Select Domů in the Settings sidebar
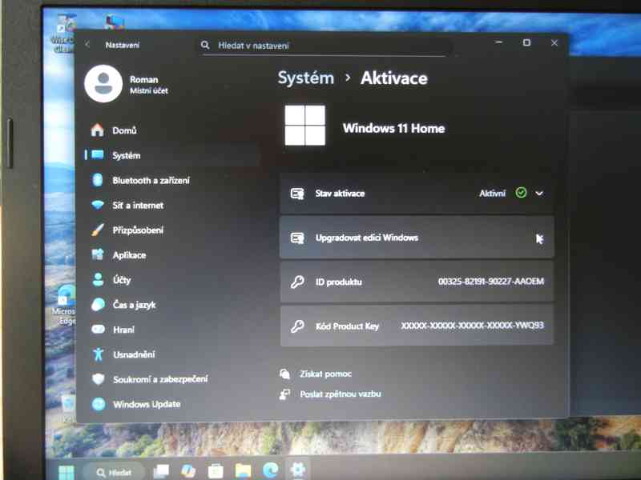Image resolution: width=641 pixels, height=480 pixels. tap(125, 130)
